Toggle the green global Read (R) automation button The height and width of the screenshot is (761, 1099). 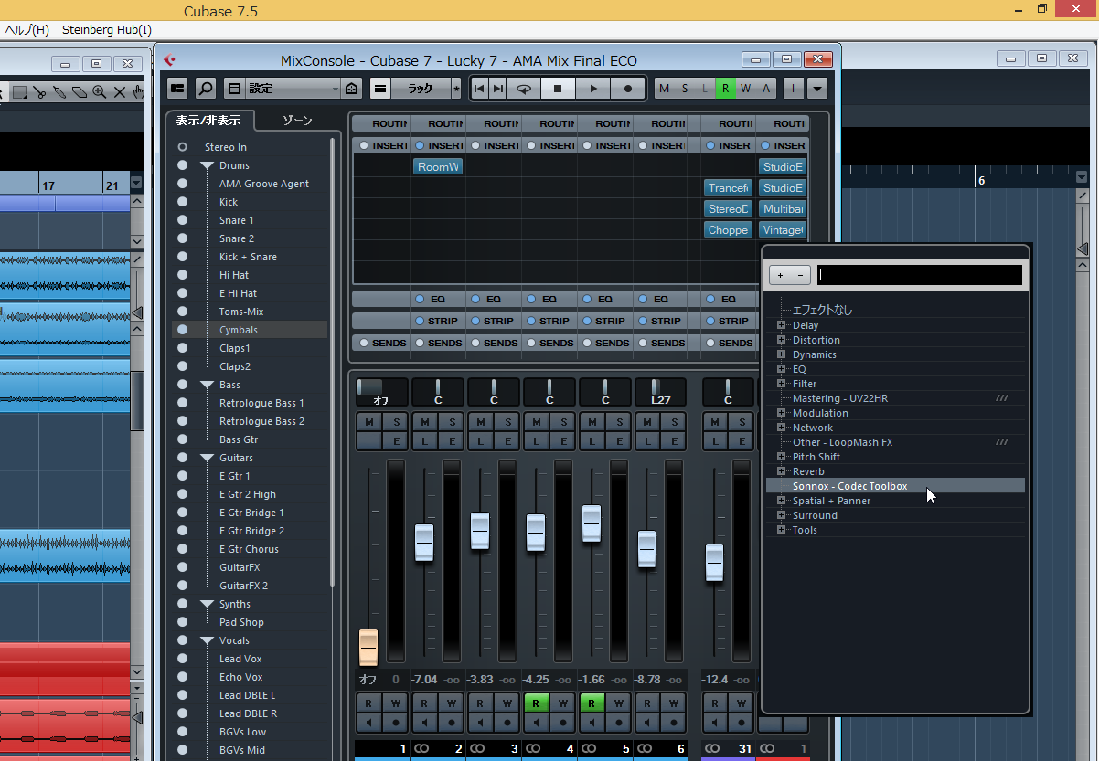pyautogui.click(x=725, y=89)
